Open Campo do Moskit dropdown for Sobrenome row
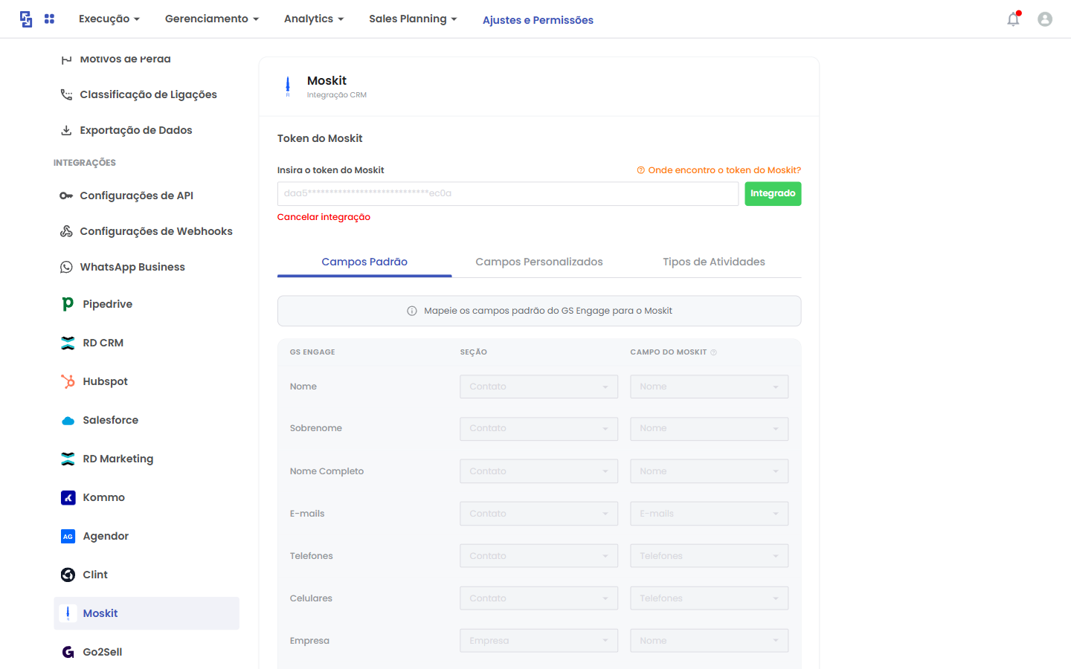1071x669 pixels. (x=710, y=429)
